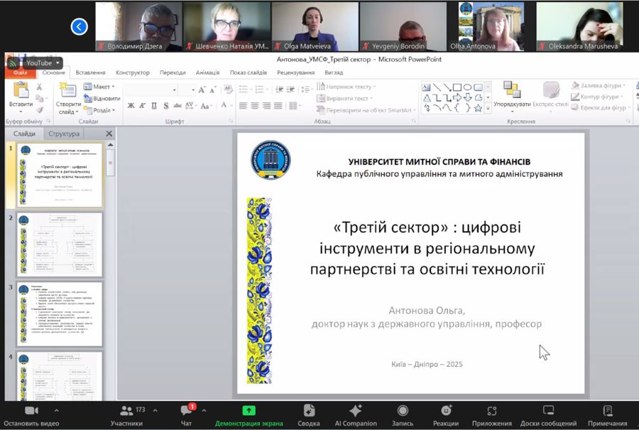639x430 pixels.
Task: Open the Participants panel in Zoom
Action: click(127, 416)
